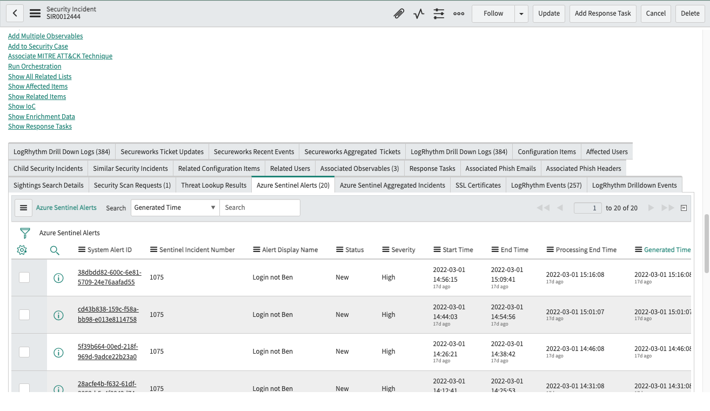This screenshot has width=710, height=411.
Task: Show column search with magnifier icon
Action: pyautogui.click(x=55, y=250)
